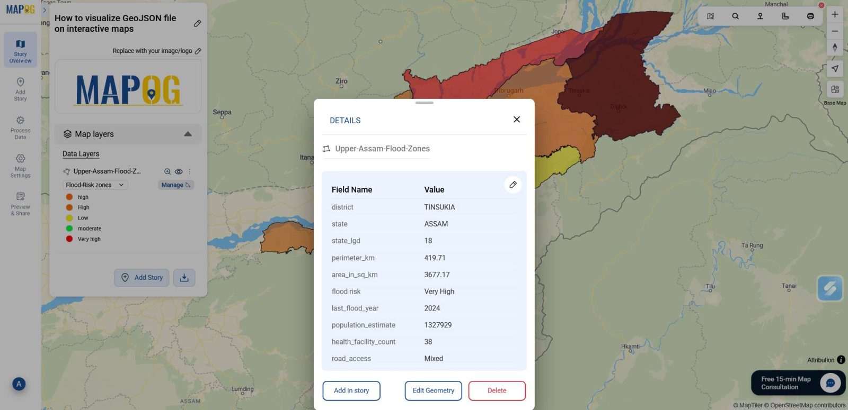Image resolution: width=848 pixels, height=410 pixels.
Task: Click the MAPOG logo image placeholder
Action: click(128, 87)
